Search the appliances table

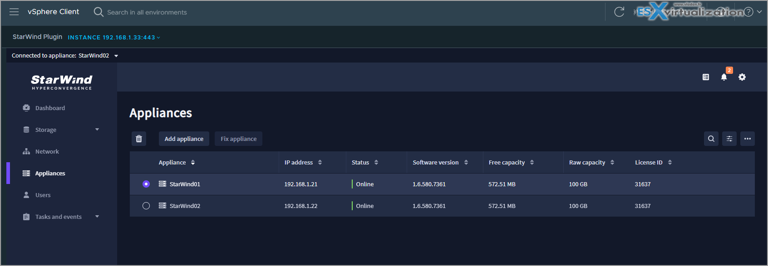(711, 139)
